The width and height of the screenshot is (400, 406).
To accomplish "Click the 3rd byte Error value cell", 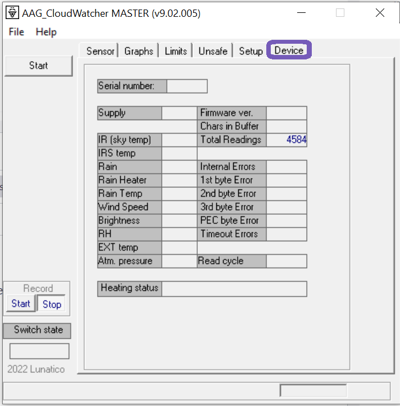I will tap(287, 207).
